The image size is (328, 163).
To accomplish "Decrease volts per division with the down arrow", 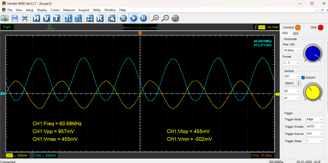I will click(x=299, y=84).
